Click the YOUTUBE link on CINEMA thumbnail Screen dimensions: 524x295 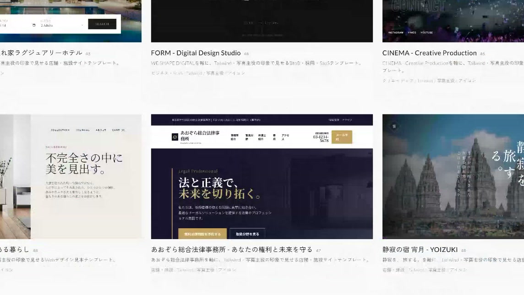427,33
